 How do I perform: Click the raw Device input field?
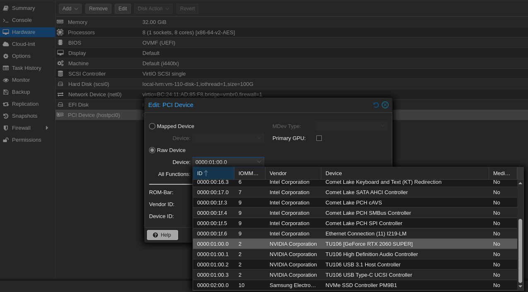(x=224, y=162)
